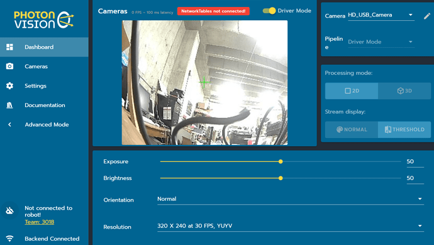The width and height of the screenshot is (434, 245).
Task: Click the Team: 3018 link
Action: pos(39,222)
